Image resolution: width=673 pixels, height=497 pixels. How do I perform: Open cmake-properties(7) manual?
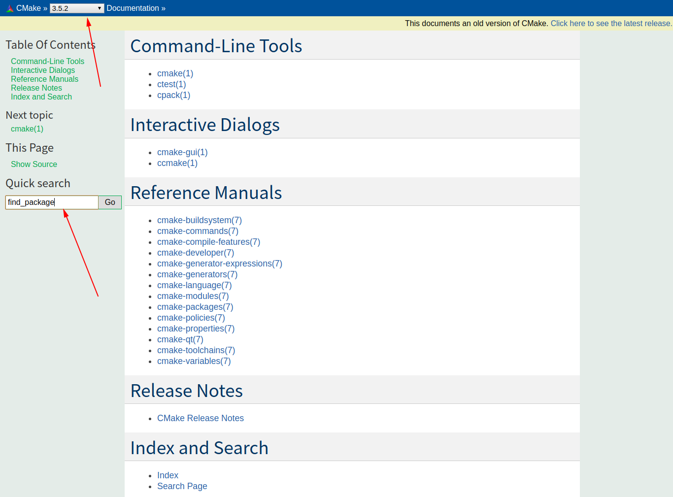(x=196, y=329)
